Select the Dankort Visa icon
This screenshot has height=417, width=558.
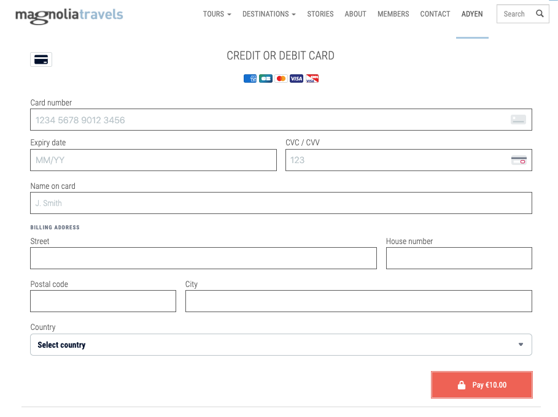(311, 78)
